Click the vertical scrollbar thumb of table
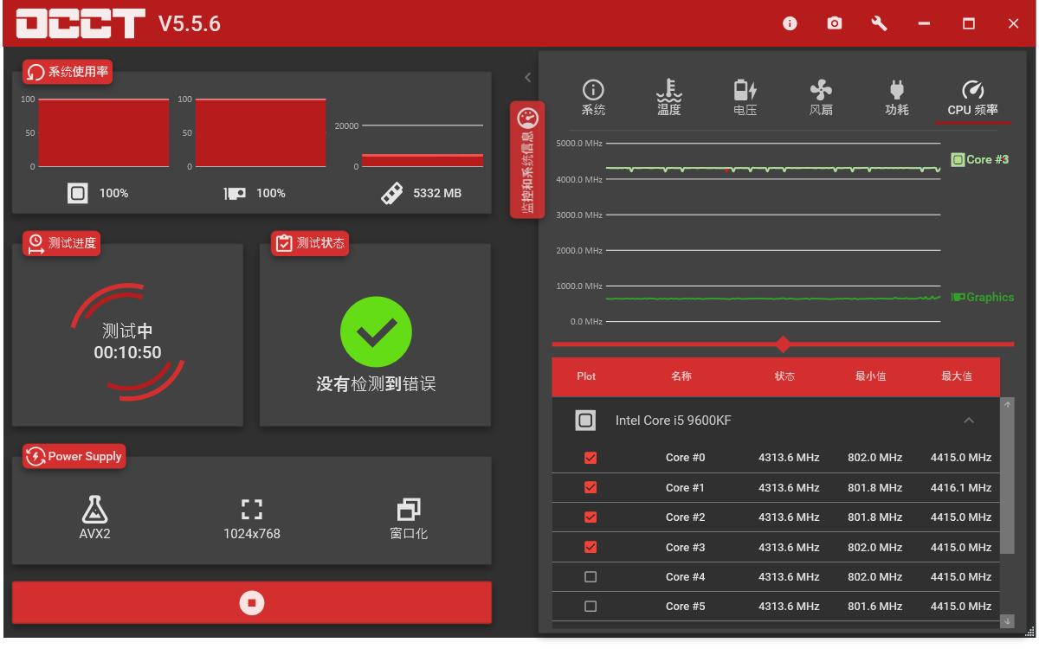Screen dimensions: 1039x649 pyautogui.click(x=1007, y=481)
